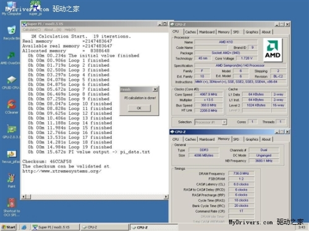Click the Checksum line in Super PI
This screenshot has width=309, height=231.
[47, 161]
